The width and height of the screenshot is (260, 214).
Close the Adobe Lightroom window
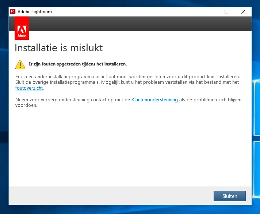[243, 12]
